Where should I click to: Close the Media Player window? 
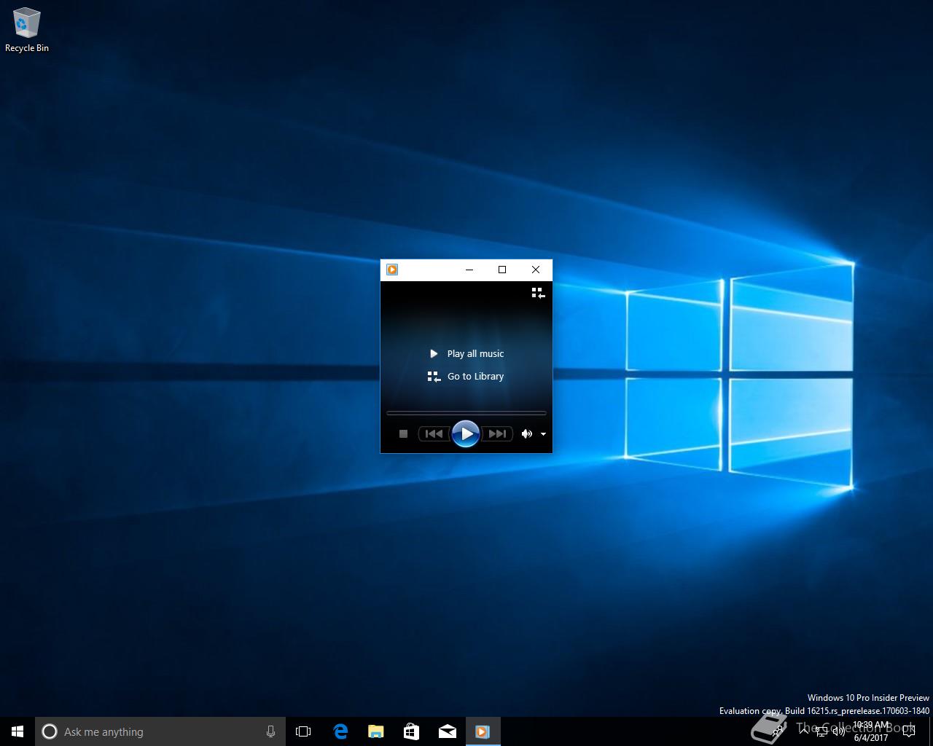click(536, 270)
